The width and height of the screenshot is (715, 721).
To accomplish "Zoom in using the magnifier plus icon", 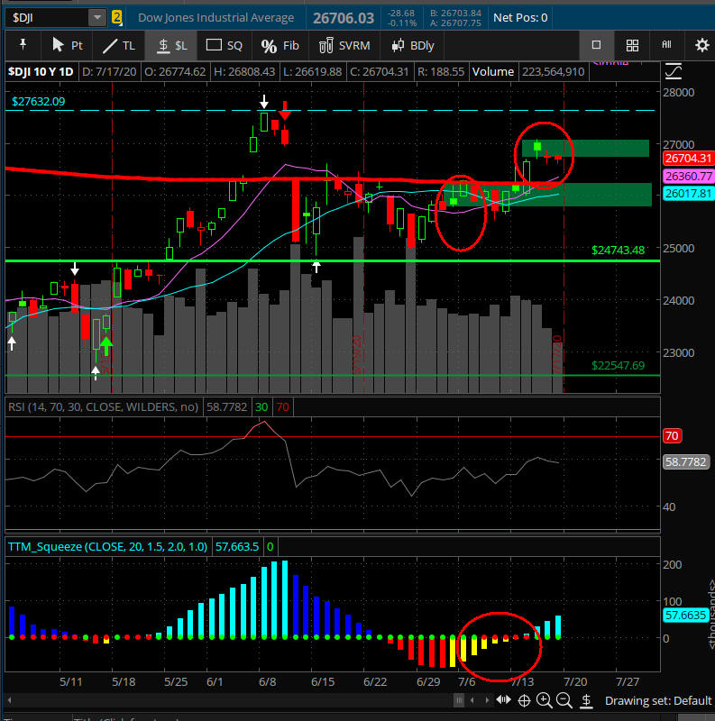I will pos(545,700).
